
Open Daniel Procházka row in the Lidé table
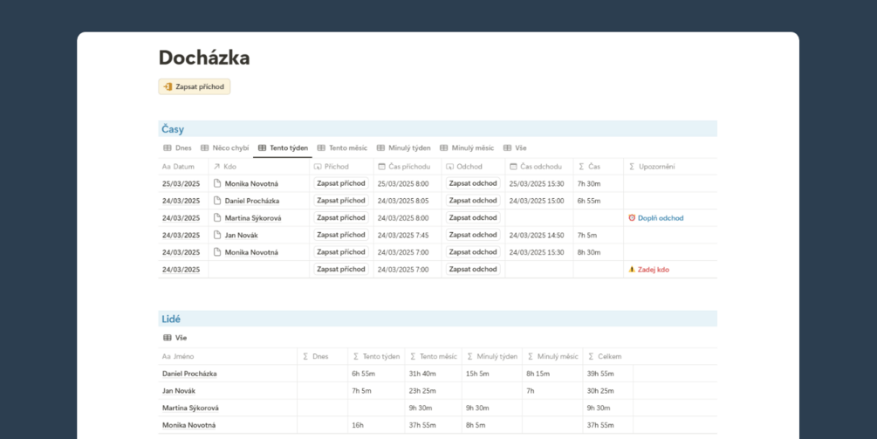pos(189,374)
